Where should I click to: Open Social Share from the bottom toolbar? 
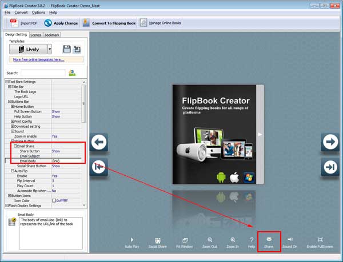click(158, 240)
